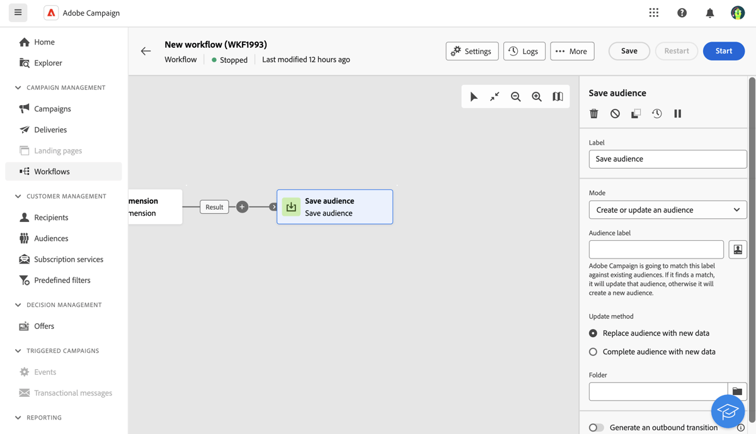Open the canvas map overview
This screenshot has width=756, height=434.
point(558,96)
